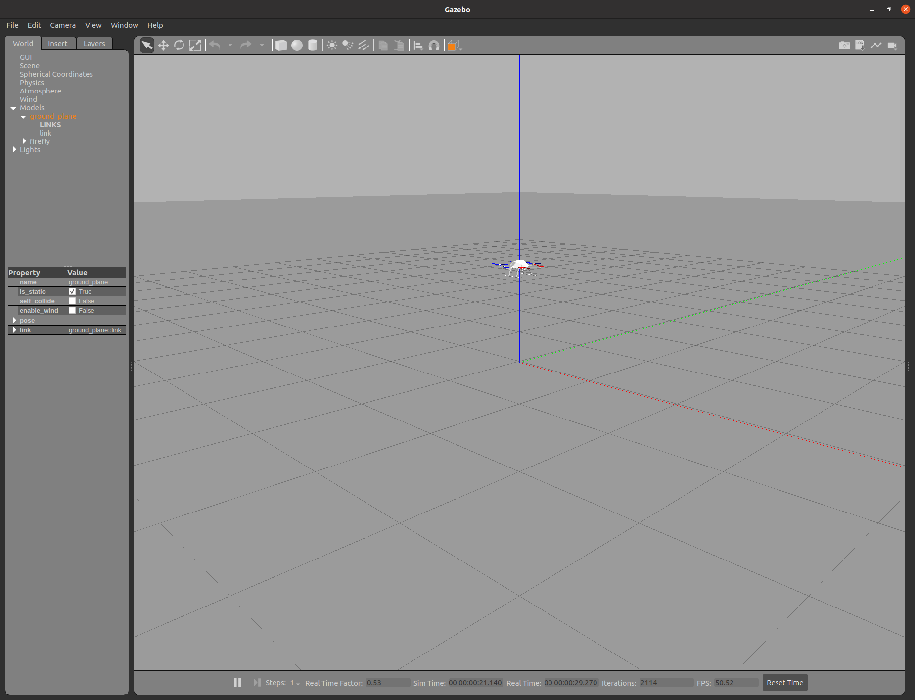Switch to the Insert tab
Image resolution: width=915 pixels, height=700 pixels.
pyautogui.click(x=58, y=43)
